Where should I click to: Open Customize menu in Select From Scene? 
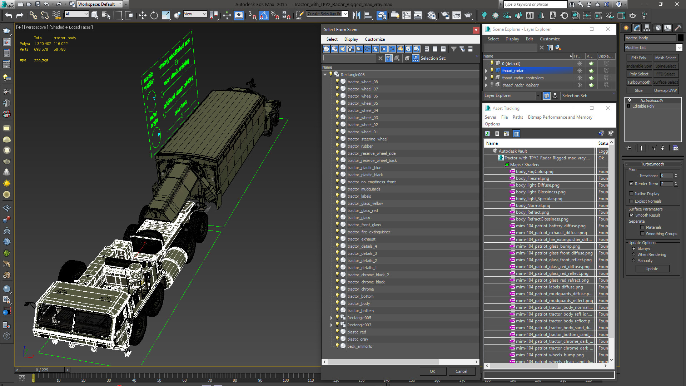(x=374, y=39)
